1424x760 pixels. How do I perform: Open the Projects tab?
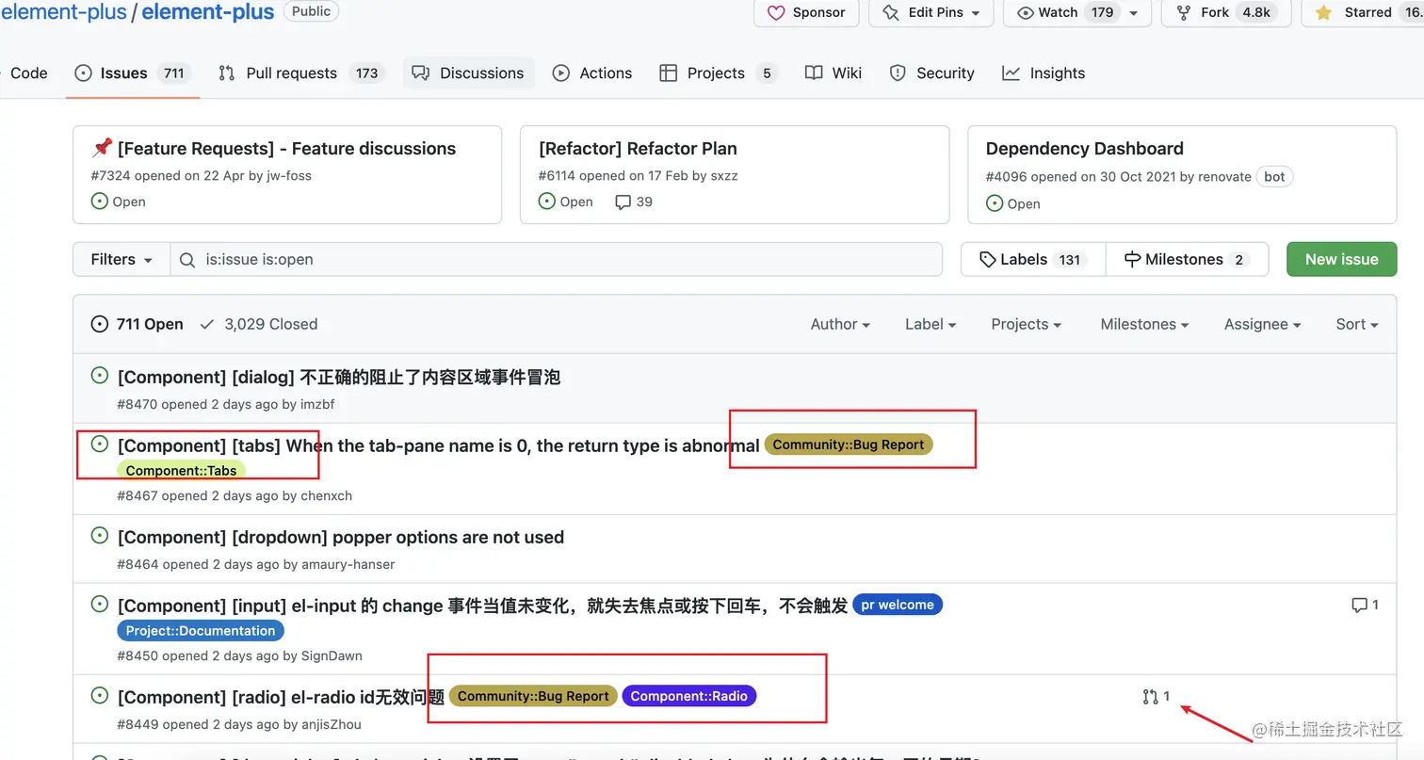click(x=719, y=73)
